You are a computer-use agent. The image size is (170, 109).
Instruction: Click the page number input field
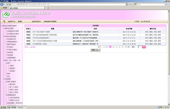[140, 47]
